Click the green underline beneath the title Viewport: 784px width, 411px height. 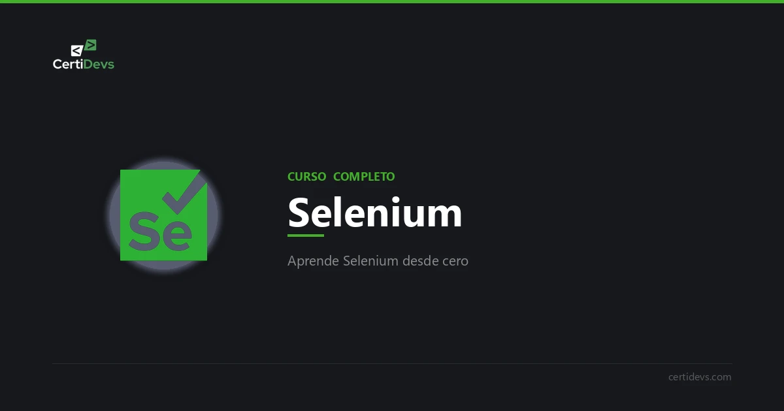pyautogui.click(x=306, y=236)
